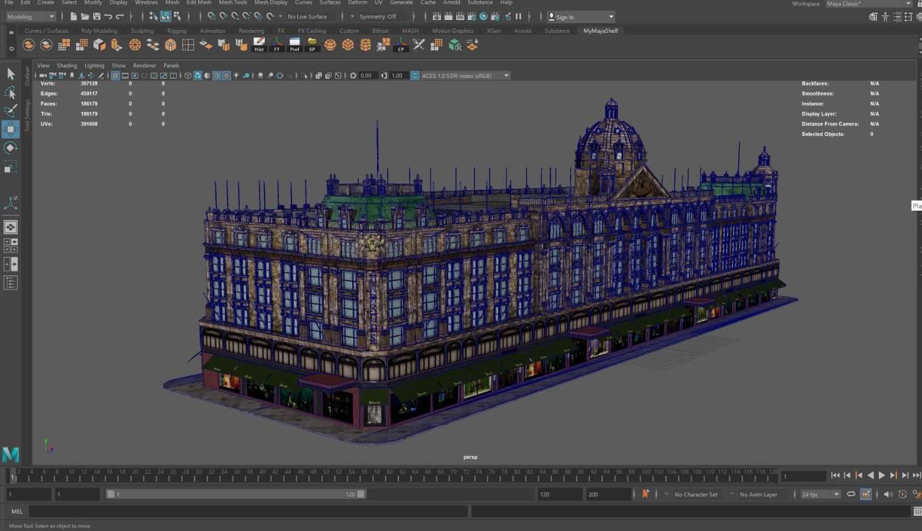Click the playback range slider bar
Image resolution: width=922 pixels, height=531 pixels.
pyautogui.click(x=236, y=494)
